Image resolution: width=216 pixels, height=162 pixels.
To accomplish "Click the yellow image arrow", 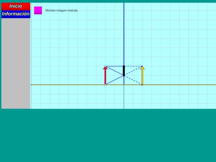I will coord(142,76).
